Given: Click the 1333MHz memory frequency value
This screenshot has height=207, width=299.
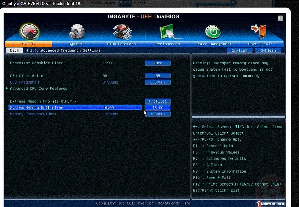Looking at the screenshot, I should coord(110,114).
